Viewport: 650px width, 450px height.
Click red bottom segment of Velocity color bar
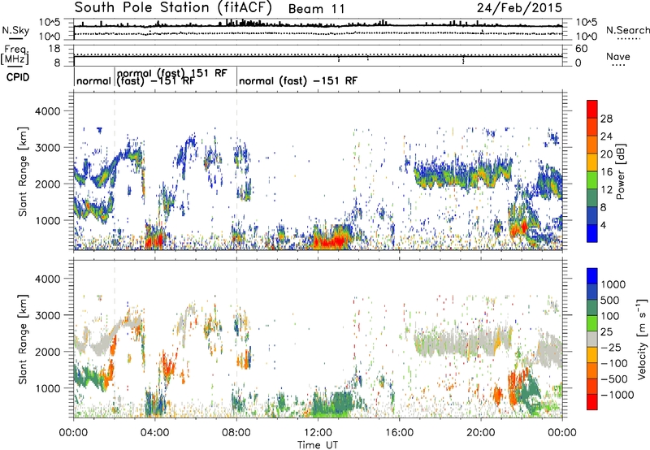pos(592,402)
